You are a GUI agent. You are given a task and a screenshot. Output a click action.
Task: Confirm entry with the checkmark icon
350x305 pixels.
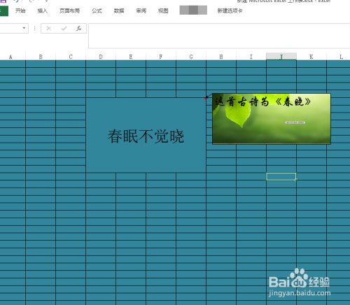tap(64, 29)
